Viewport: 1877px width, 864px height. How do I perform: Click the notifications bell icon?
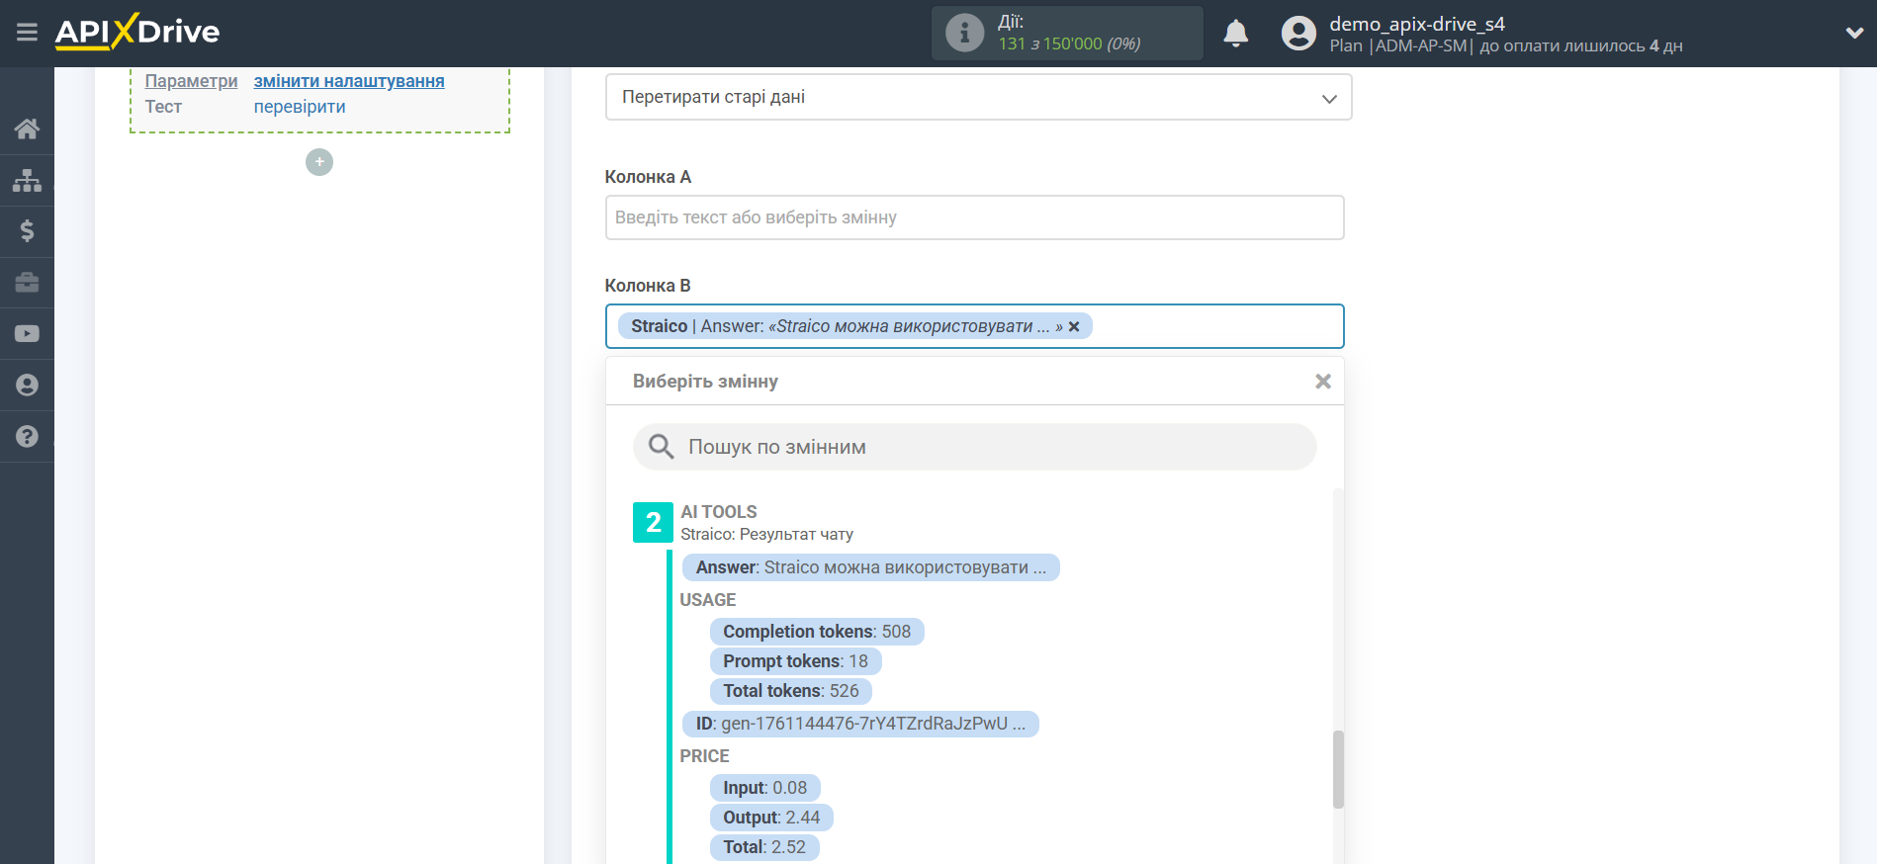click(x=1235, y=34)
